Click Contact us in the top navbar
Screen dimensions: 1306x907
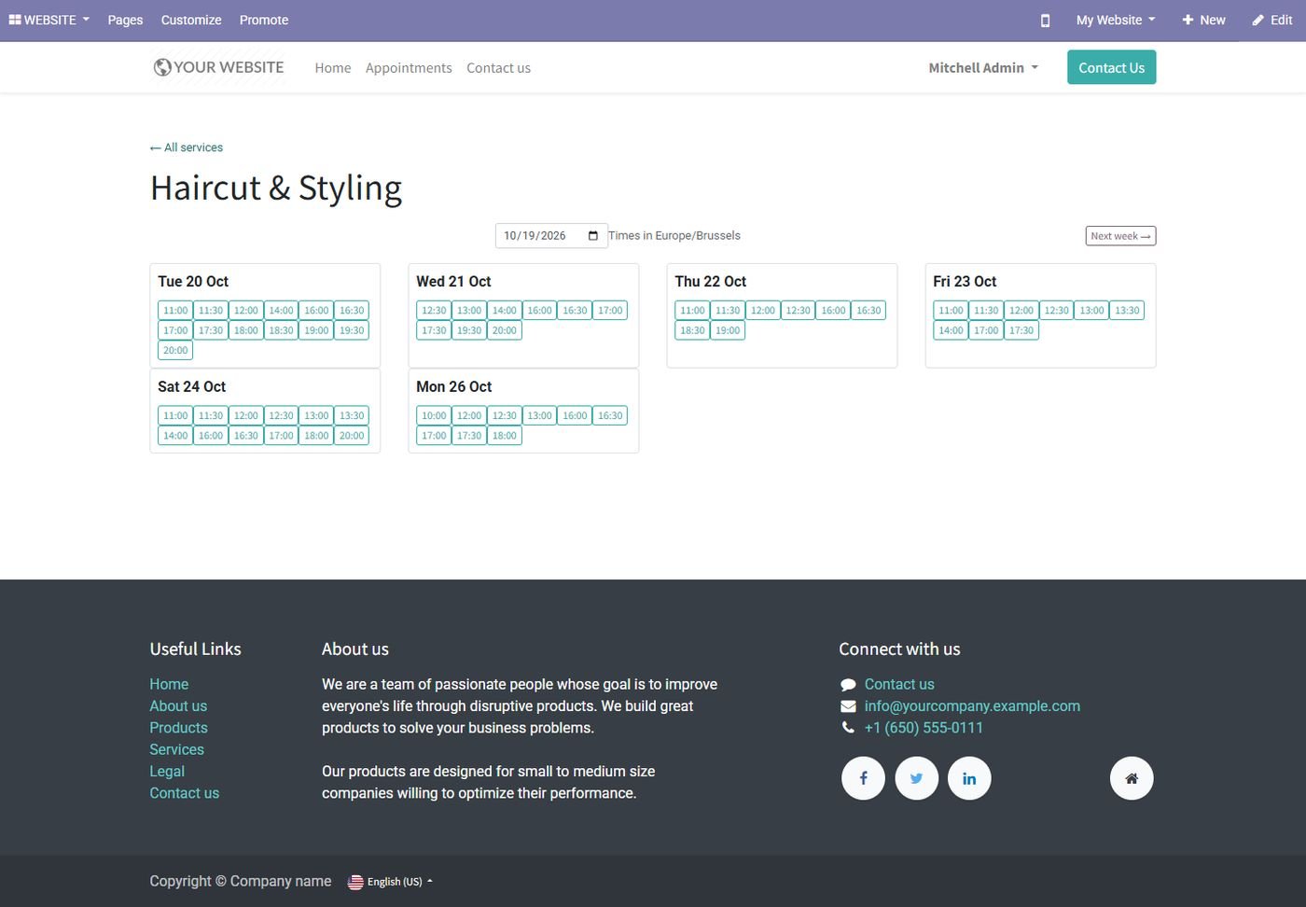(498, 68)
